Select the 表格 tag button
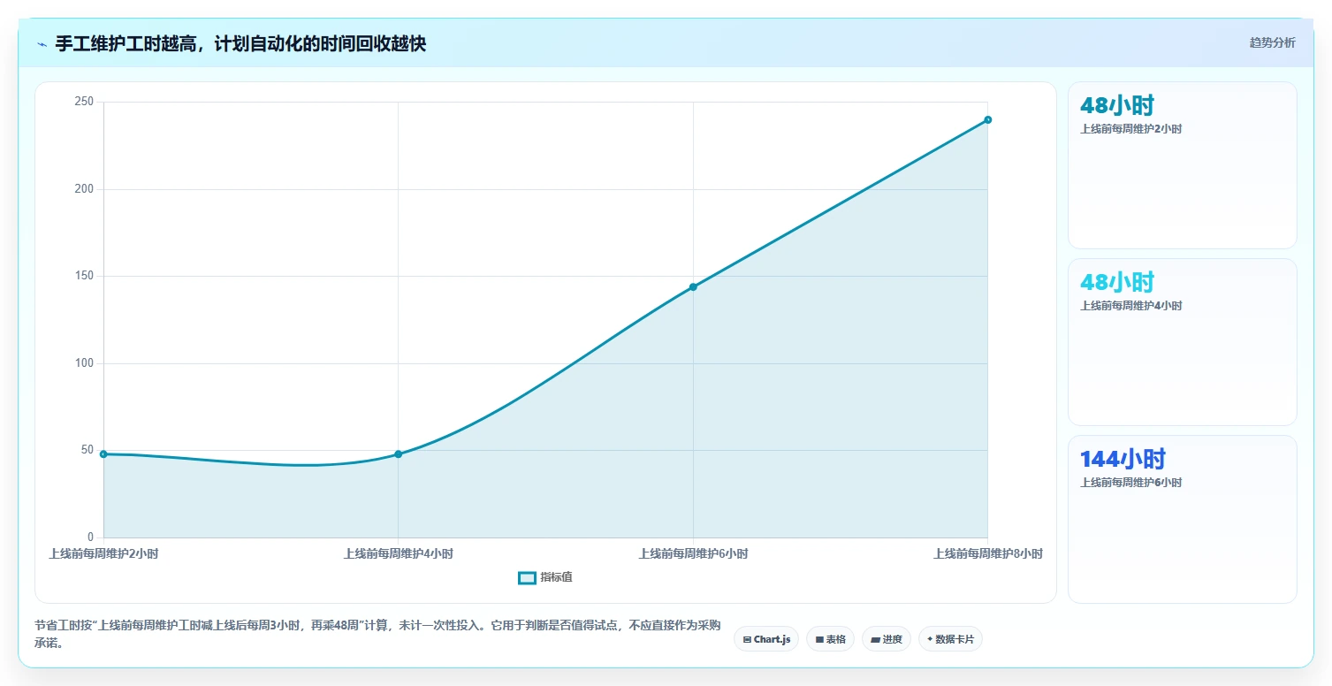The image size is (1332, 686). (x=830, y=639)
